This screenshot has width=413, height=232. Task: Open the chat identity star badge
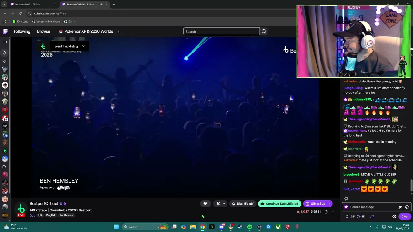(x=346, y=207)
